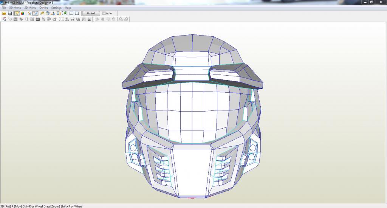Enable the Auto checkbox
The image size is (387, 208).
(104, 13)
